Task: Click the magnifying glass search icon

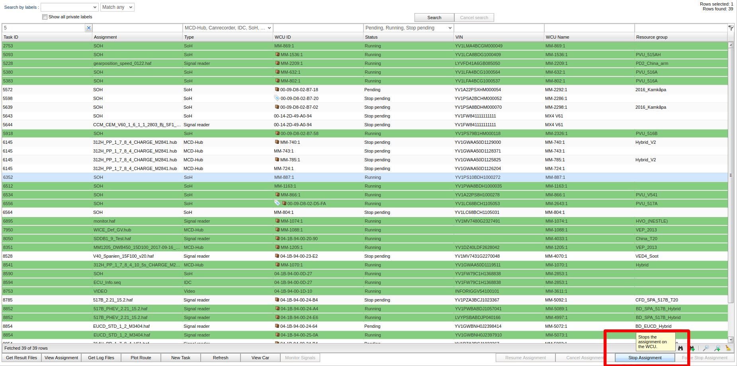Action: click(x=706, y=348)
